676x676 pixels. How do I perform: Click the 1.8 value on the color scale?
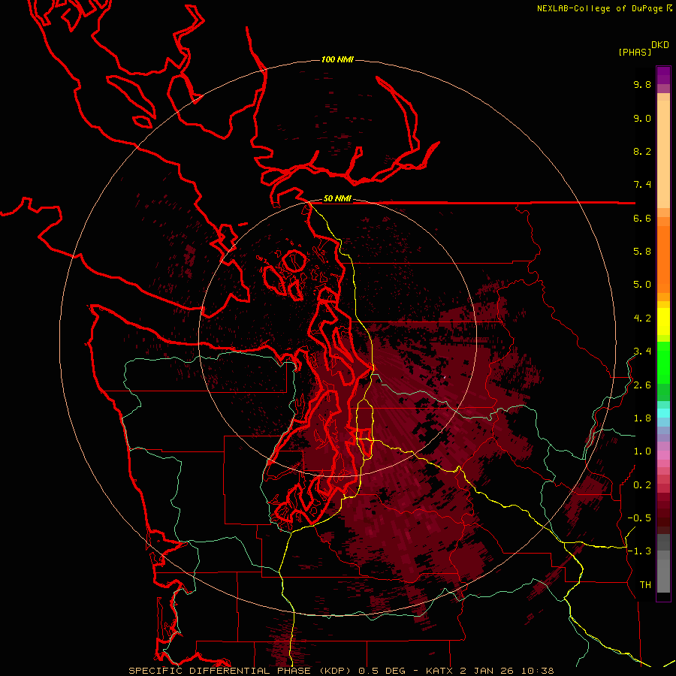[x=642, y=418]
